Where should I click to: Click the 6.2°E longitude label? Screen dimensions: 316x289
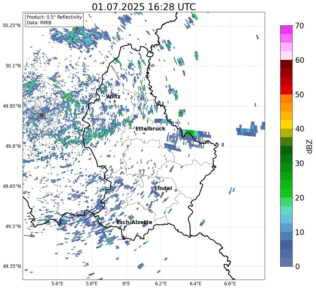click(161, 284)
